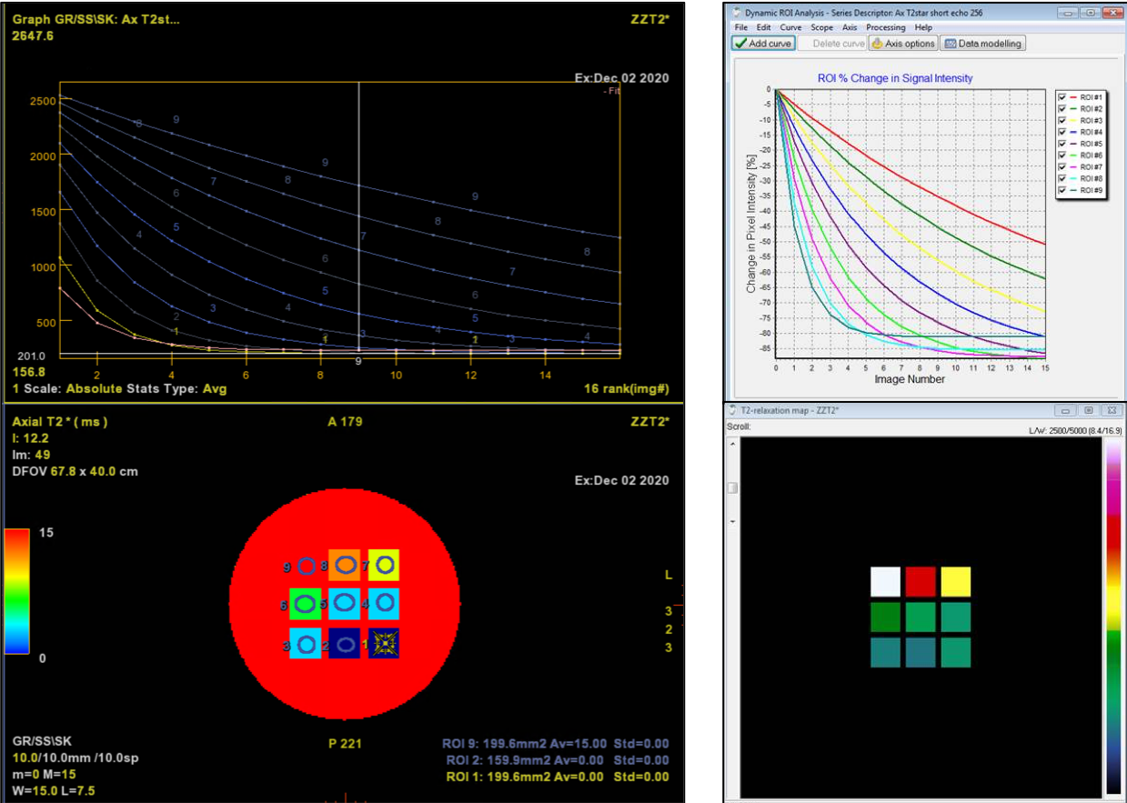This screenshot has width=1127, height=803.
Task: Click the T2 map scroll up arrow
Action: (732, 445)
